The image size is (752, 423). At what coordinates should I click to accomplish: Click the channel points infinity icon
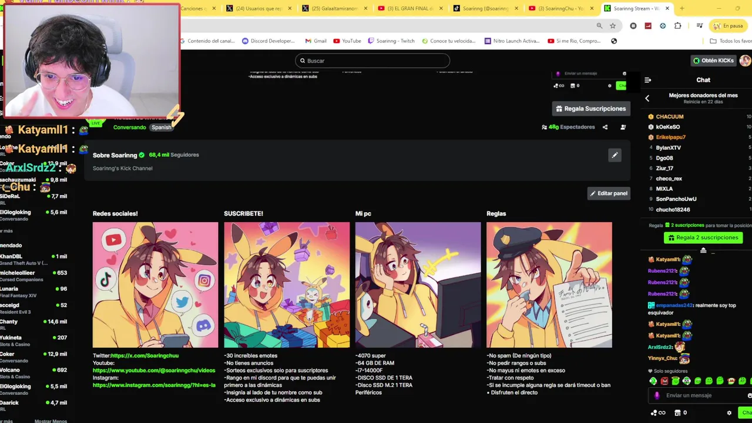click(659, 413)
